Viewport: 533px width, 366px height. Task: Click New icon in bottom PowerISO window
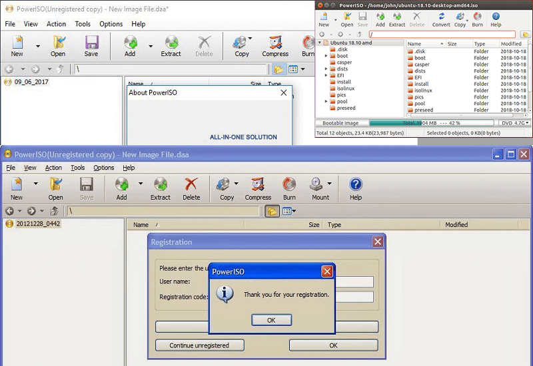click(17, 185)
